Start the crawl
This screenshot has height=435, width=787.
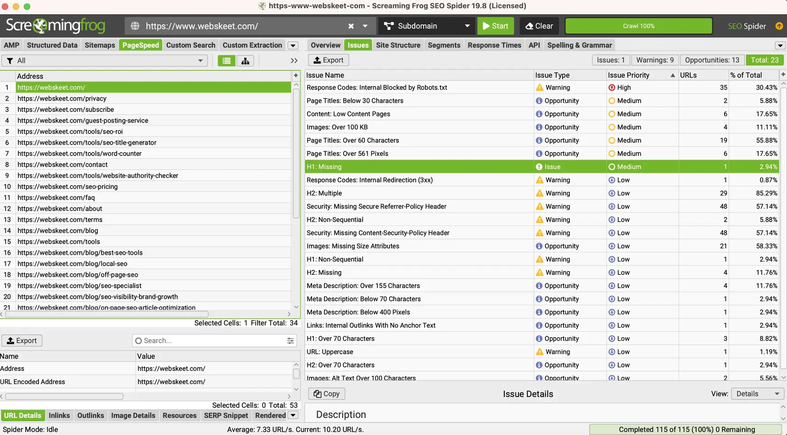pos(496,26)
